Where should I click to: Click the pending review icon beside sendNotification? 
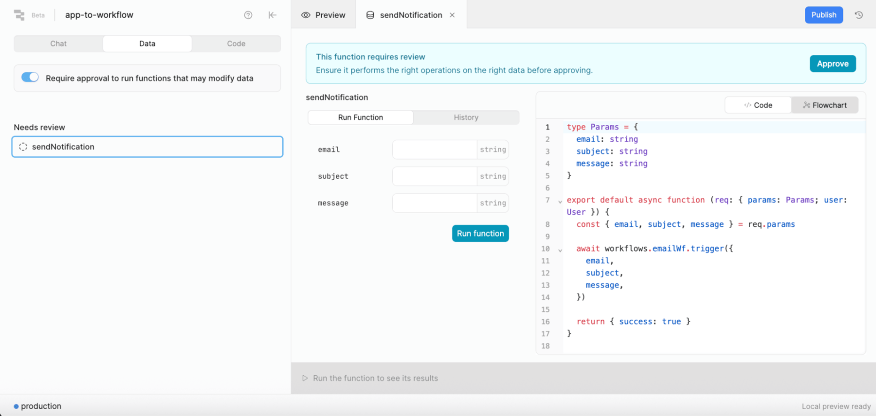(23, 147)
